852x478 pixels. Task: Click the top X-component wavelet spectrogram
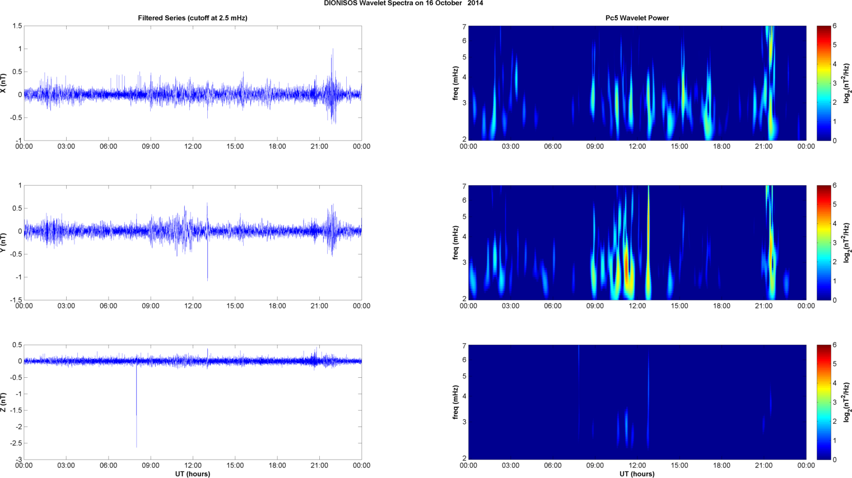click(637, 83)
